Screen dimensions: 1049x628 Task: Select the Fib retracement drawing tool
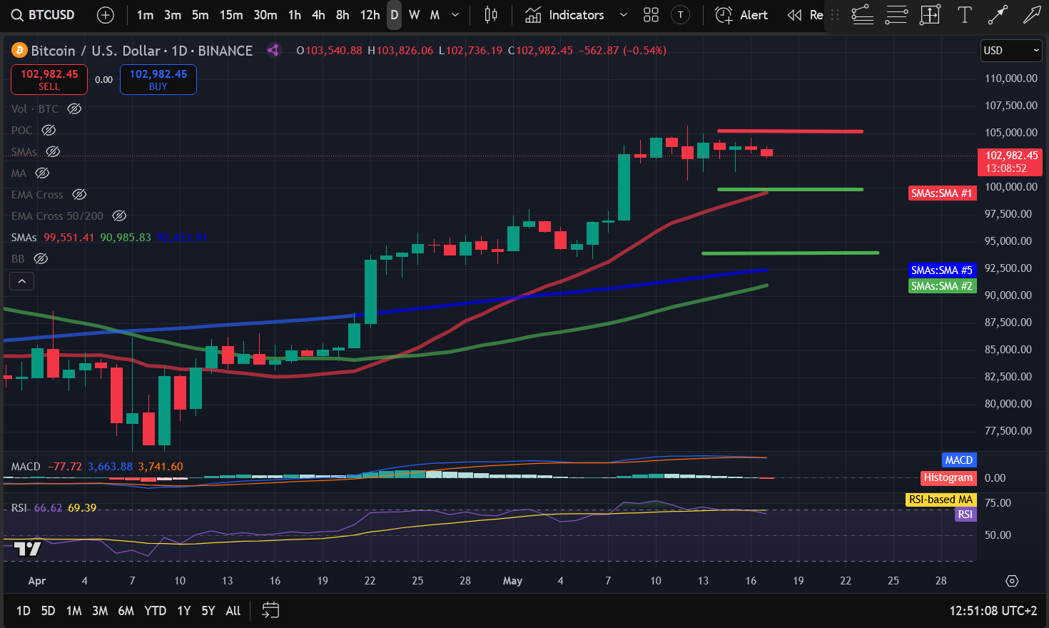pos(863,15)
